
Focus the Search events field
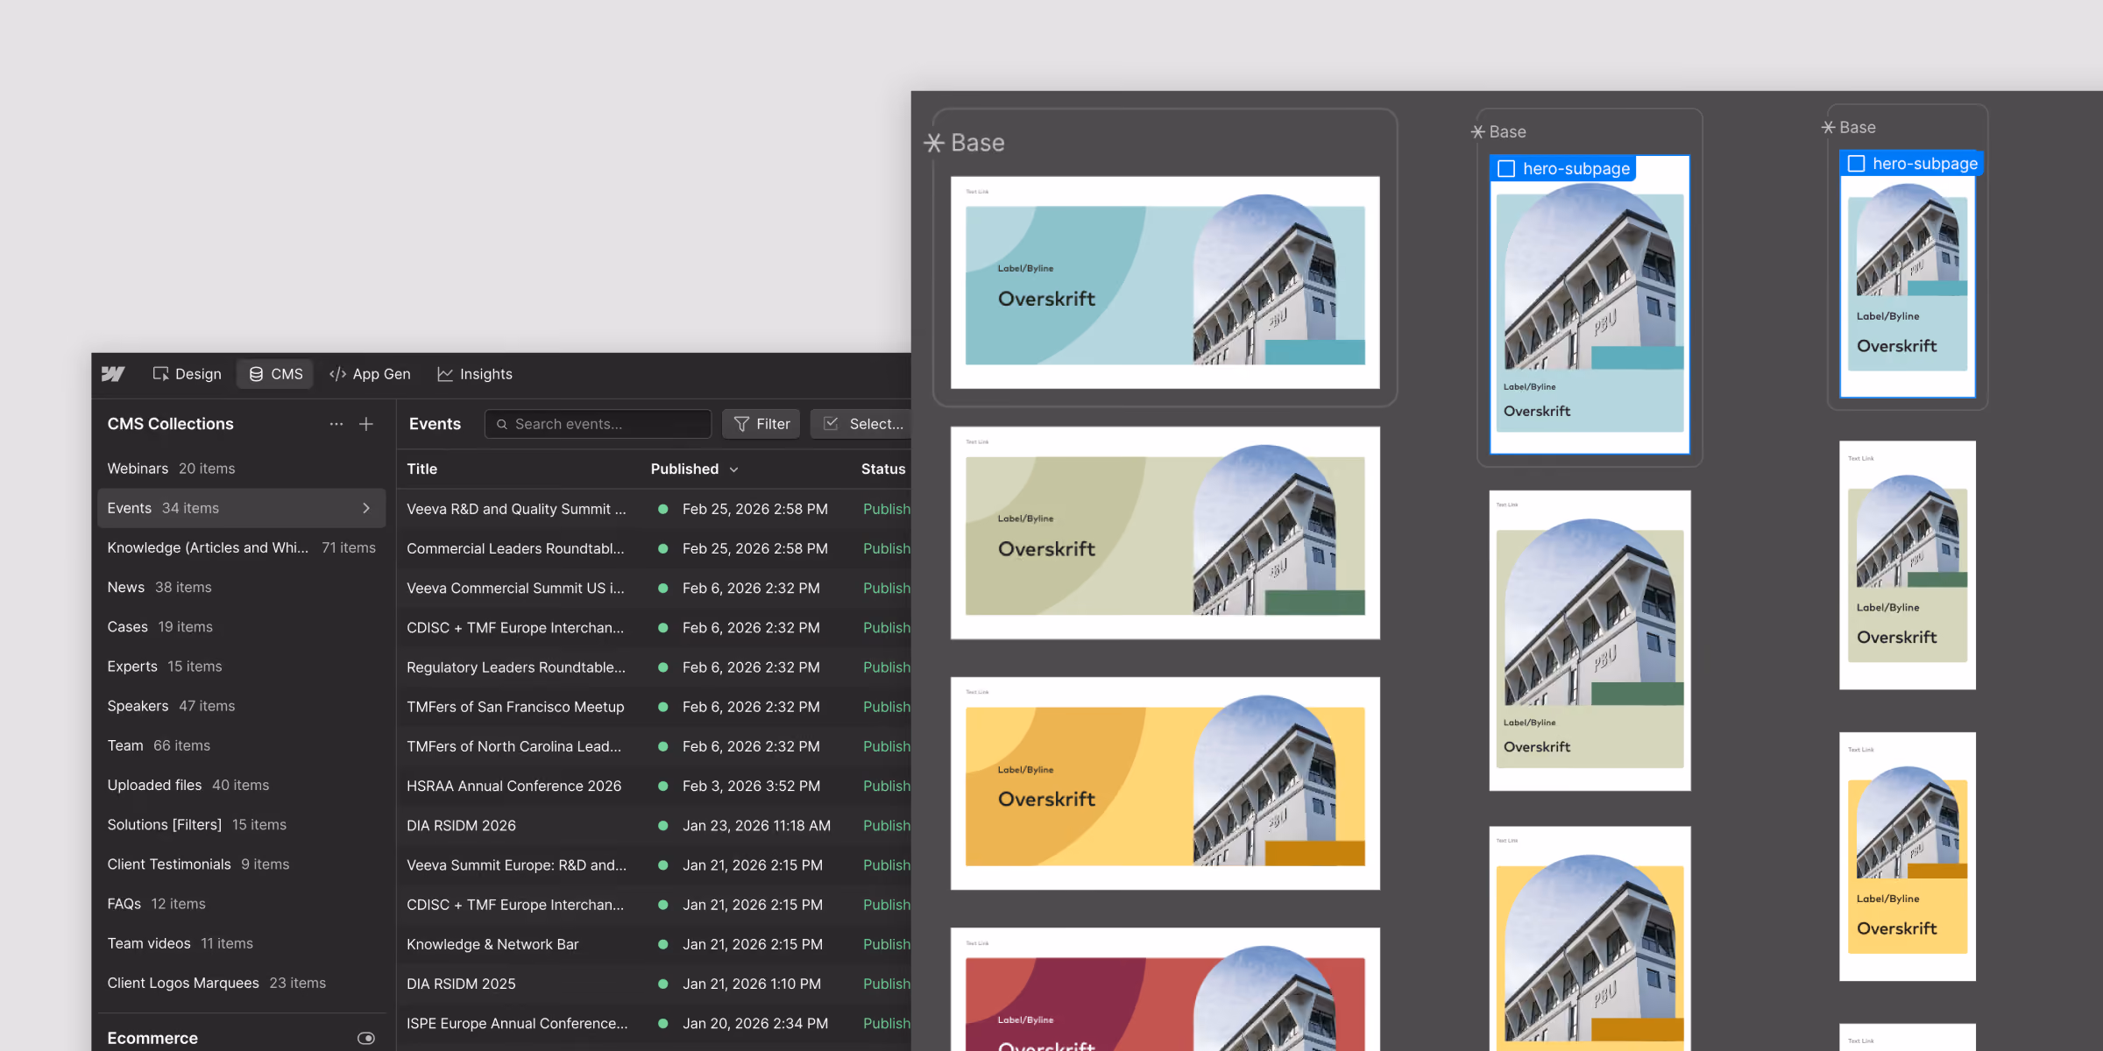[598, 424]
